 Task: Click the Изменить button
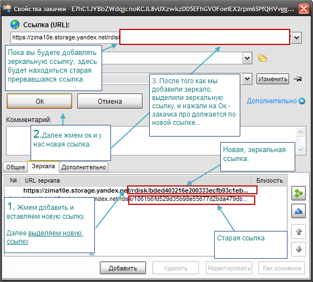pyautogui.click(x=272, y=79)
